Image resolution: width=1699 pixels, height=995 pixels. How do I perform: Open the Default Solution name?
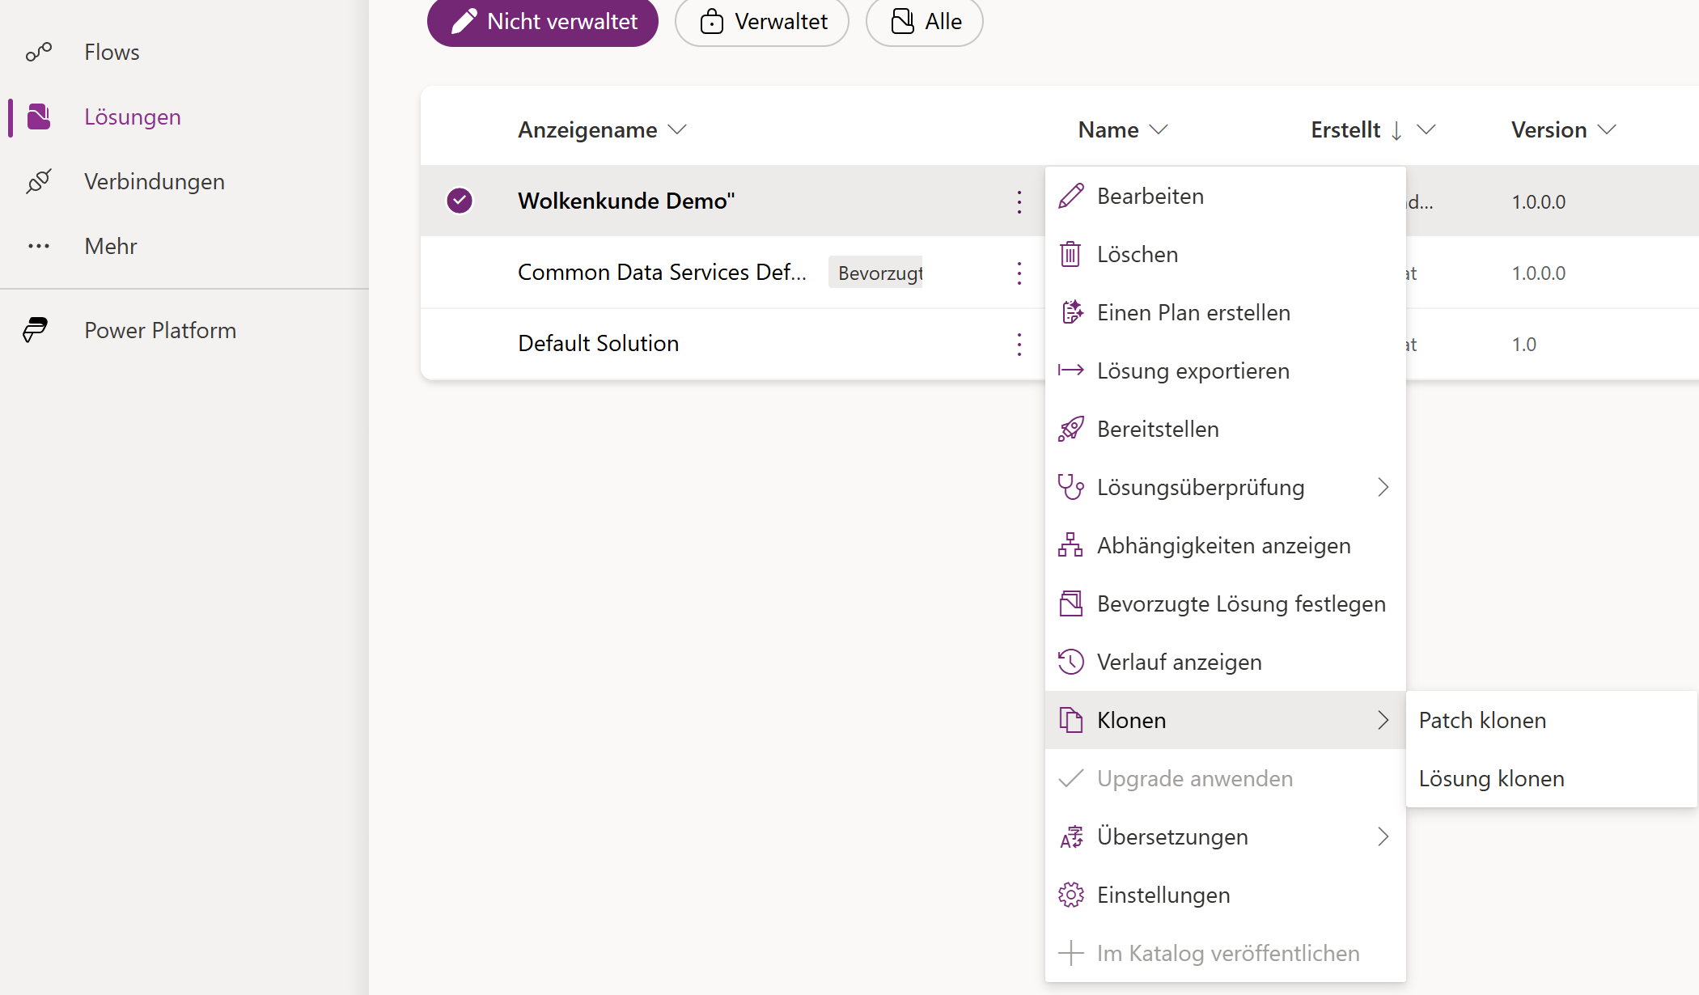pos(598,343)
